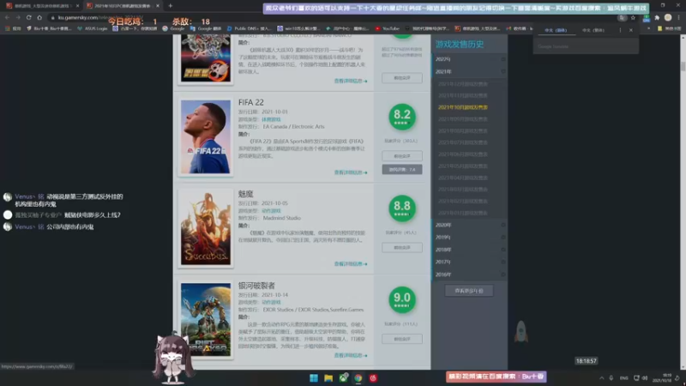Open the Chrome three-dot menu
This screenshot has width=686, height=386.
click(x=678, y=17)
